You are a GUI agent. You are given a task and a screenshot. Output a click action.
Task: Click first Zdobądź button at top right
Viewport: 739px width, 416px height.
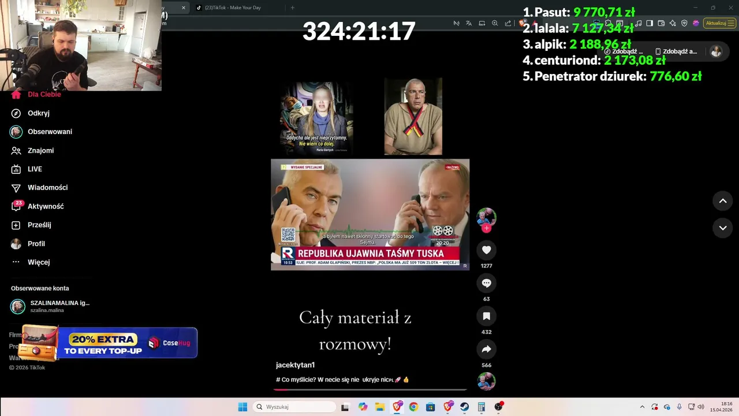click(623, 51)
